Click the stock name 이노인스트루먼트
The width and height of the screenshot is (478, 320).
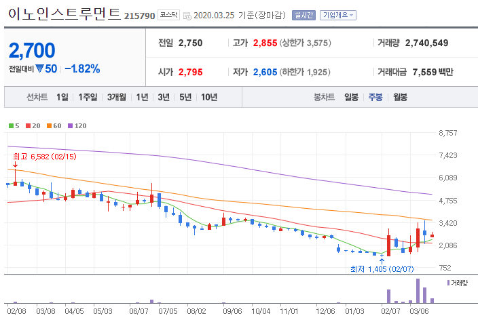tap(65, 14)
